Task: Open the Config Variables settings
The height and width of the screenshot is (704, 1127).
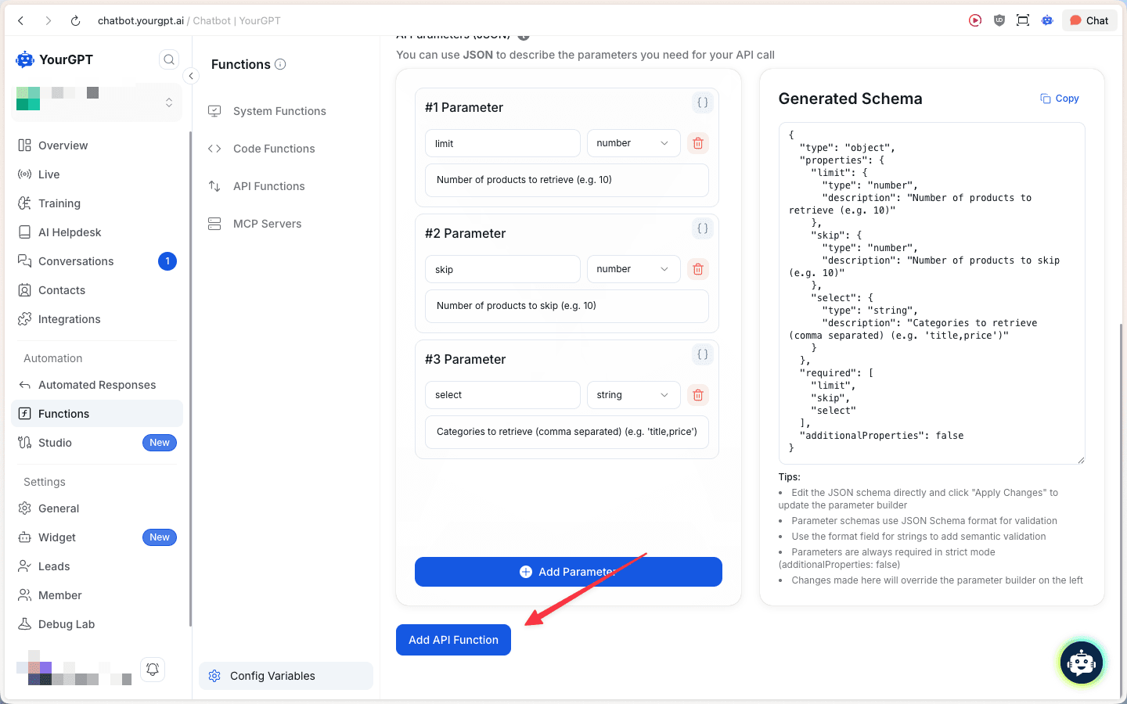Action: [x=272, y=675]
